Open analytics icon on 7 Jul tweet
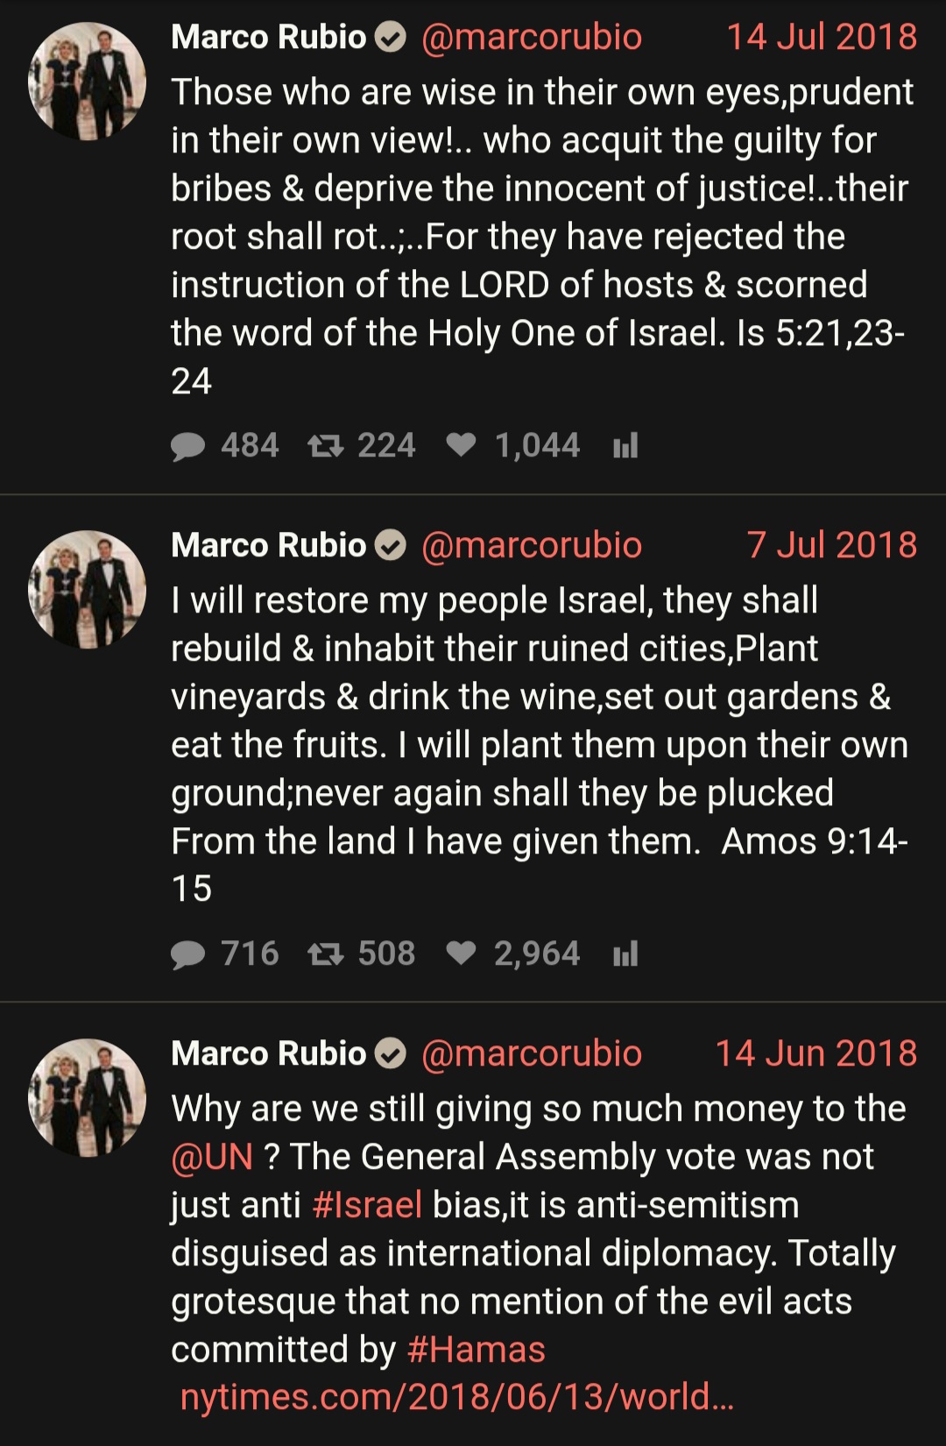The height and width of the screenshot is (1446, 946). 625,953
